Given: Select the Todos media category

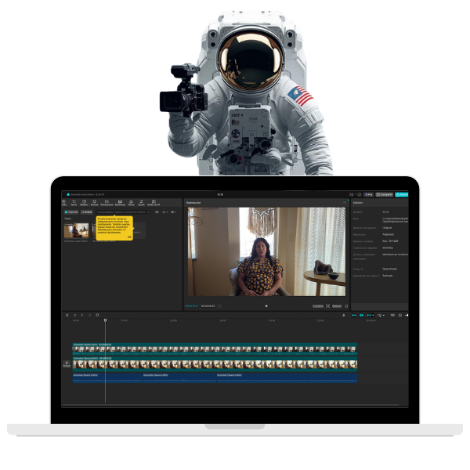Looking at the screenshot, I should click(67, 219).
